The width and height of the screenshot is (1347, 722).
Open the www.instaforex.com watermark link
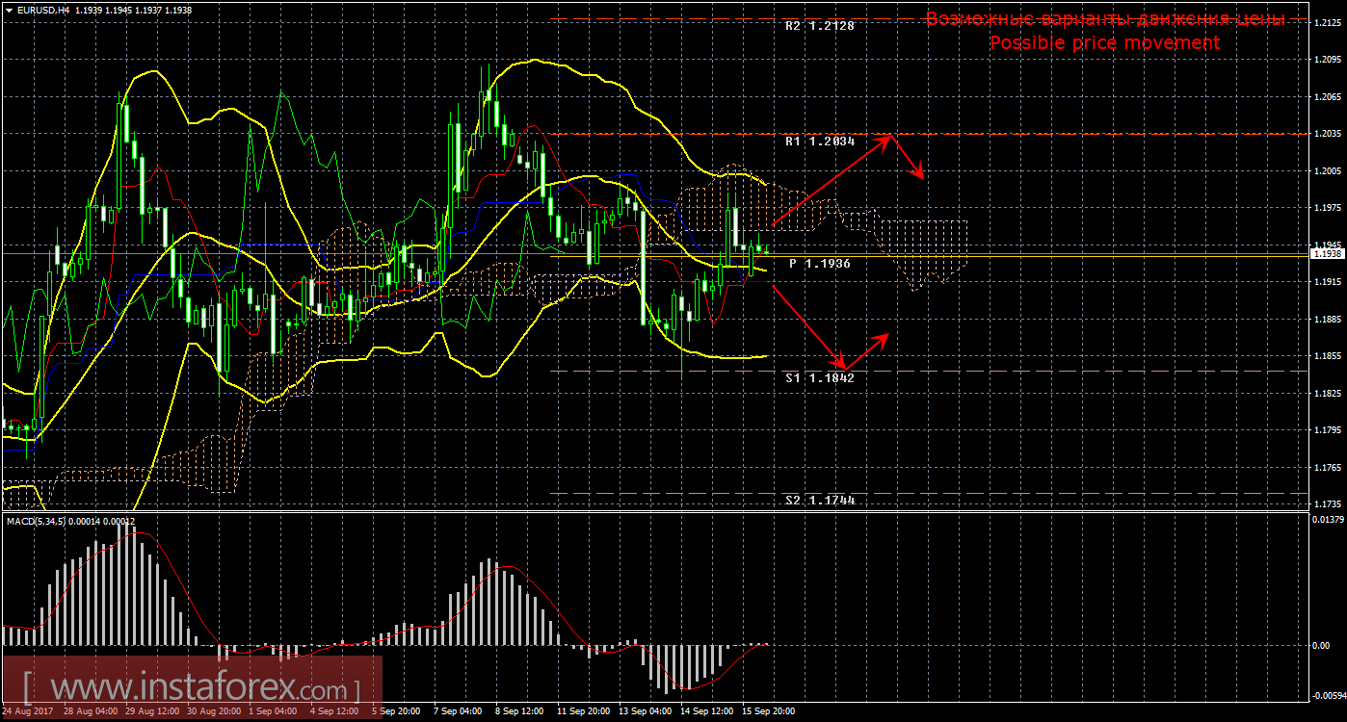point(191,689)
